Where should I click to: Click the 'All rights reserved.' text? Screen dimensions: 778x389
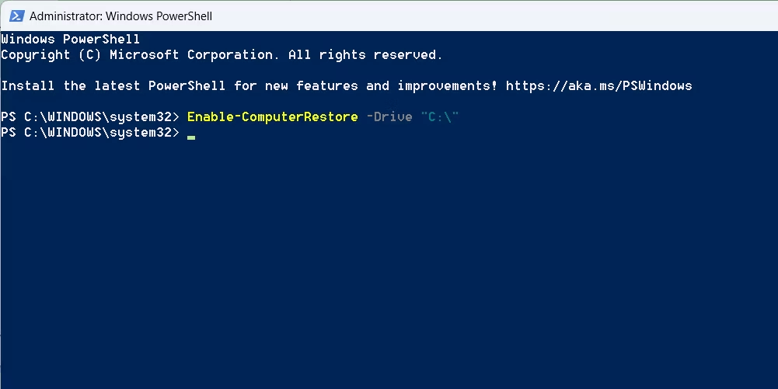pyautogui.click(x=365, y=54)
